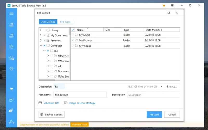The image size is (208, 130).
Task: Click the $Windows folder checkbox
Action: tap(52, 61)
